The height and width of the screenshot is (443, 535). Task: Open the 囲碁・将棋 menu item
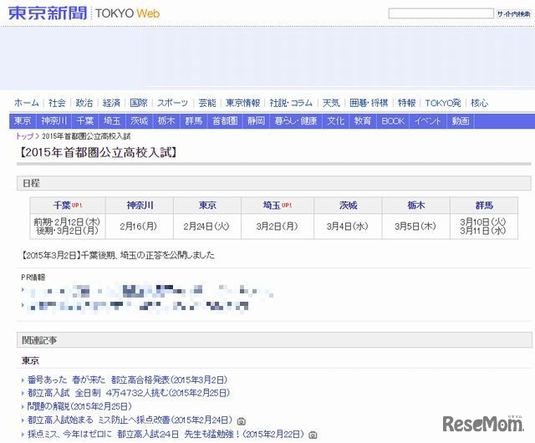tap(369, 103)
